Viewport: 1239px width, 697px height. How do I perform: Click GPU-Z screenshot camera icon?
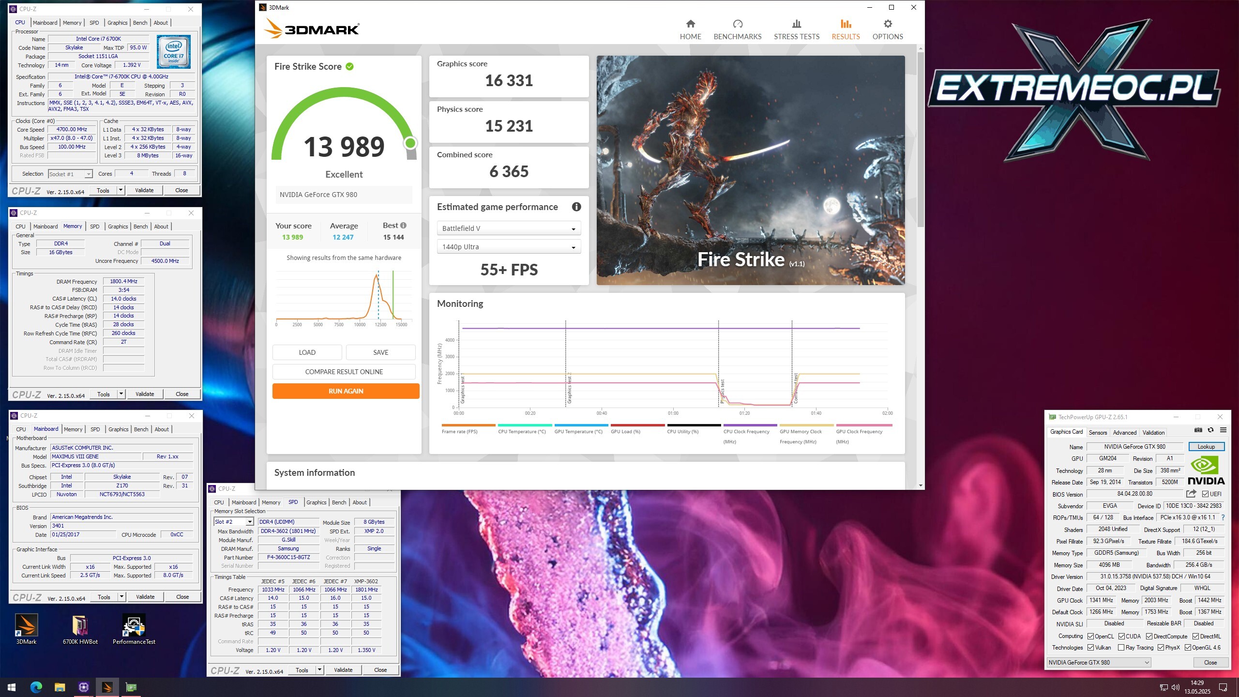point(1198,430)
